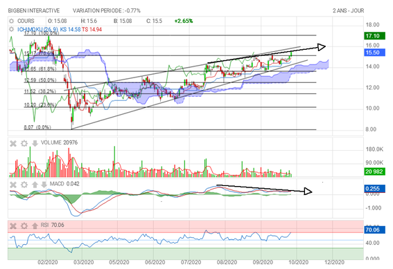Open the COURS panel settings gear
The width and height of the screenshot is (393, 269).
tap(11, 21)
